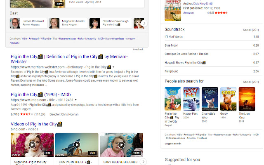The height and width of the screenshot is (165, 264).
Task: Play the LION PIG IN THE CITY video
Action: pyautogui.click(x=77, y=145)
